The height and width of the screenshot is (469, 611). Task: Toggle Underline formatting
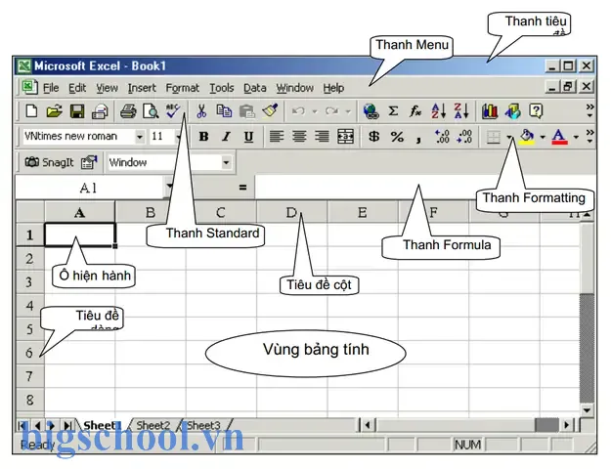(248, 137)
